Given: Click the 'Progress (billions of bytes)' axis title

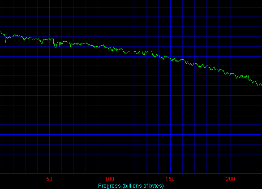Looking at the screenshot, I should click(x=131, y=186).
